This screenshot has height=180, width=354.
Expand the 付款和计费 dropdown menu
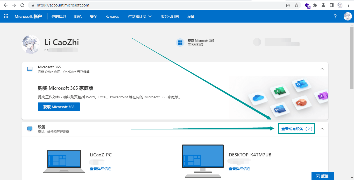pyautogui.click(x=140, y=16)
